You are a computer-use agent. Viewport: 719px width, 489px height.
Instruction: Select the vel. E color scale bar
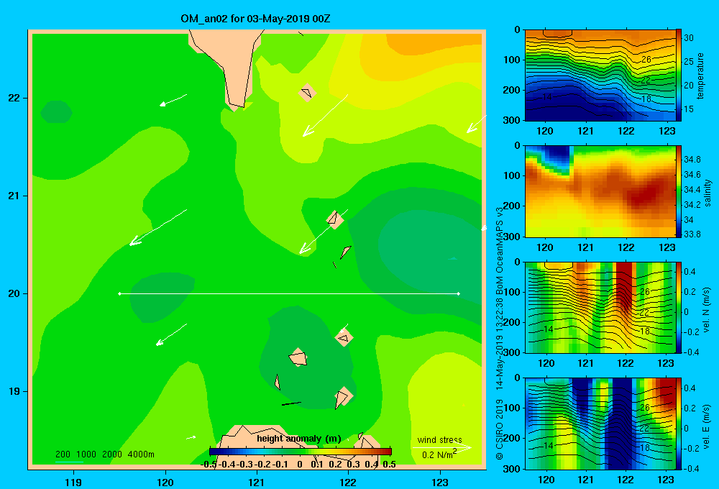pos(678,424)
